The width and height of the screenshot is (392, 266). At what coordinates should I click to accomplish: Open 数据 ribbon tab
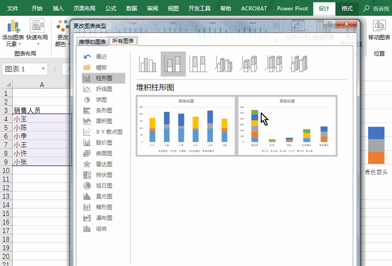[x=132, y=8]
